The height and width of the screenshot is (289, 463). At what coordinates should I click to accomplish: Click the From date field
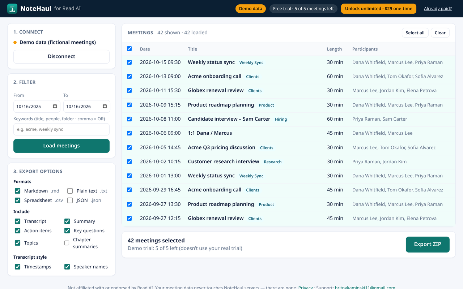(37, 106)
